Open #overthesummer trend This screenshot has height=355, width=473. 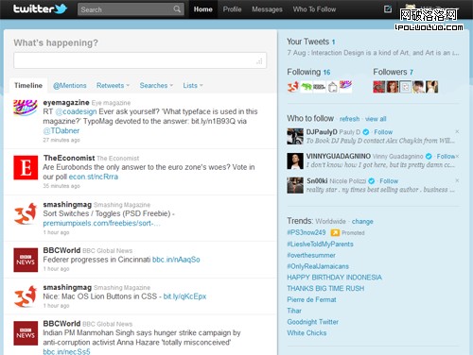tap(311, 255)
